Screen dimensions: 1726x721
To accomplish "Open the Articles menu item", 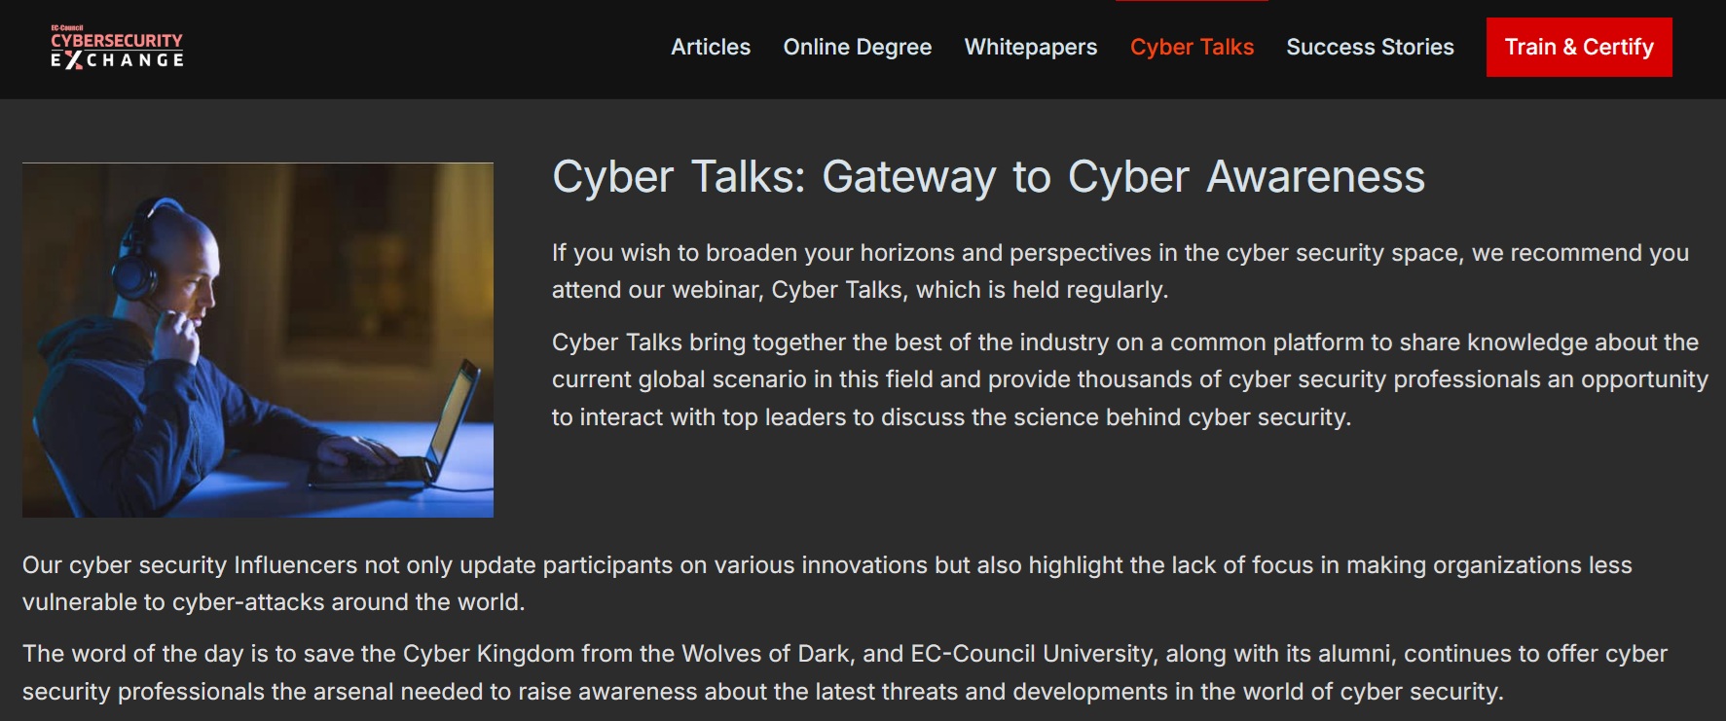I will (711, 47).
